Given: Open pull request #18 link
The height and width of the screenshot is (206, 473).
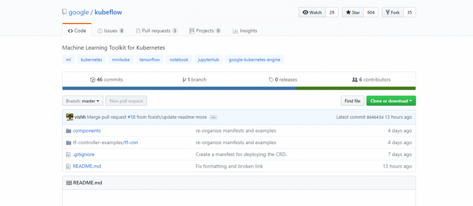Looking at the screenshot, I should [x=132, y=117].
